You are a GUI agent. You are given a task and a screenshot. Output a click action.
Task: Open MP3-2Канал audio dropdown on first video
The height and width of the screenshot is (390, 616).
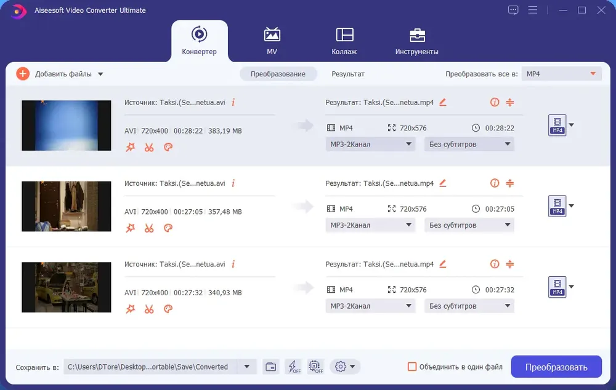tap(370, 144)
